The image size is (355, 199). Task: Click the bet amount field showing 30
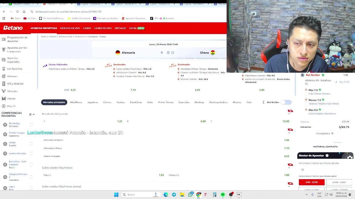coord(325,170)
